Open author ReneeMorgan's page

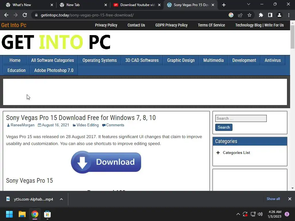click(x=22, y=125)
